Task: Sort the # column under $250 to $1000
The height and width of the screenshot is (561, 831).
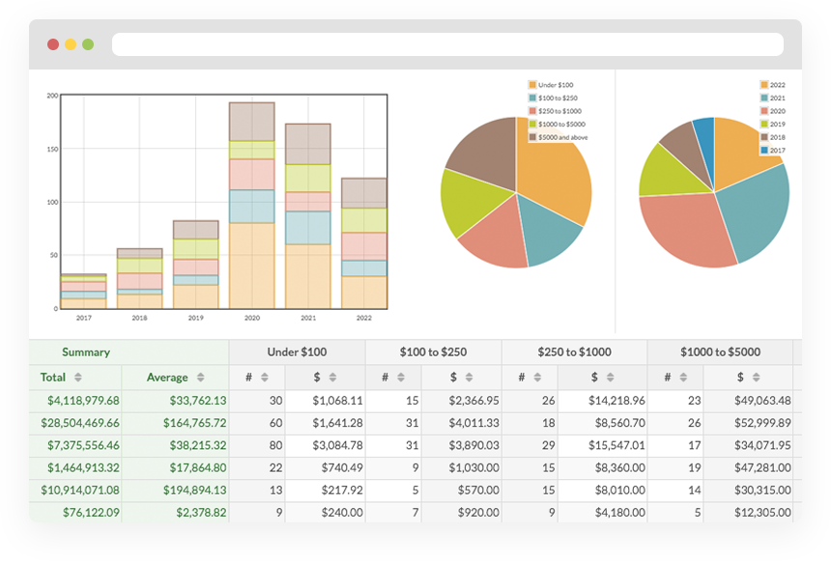Action: pos(537,377)
